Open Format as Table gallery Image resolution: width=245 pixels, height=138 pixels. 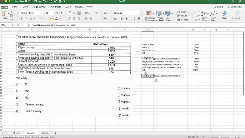160,16
